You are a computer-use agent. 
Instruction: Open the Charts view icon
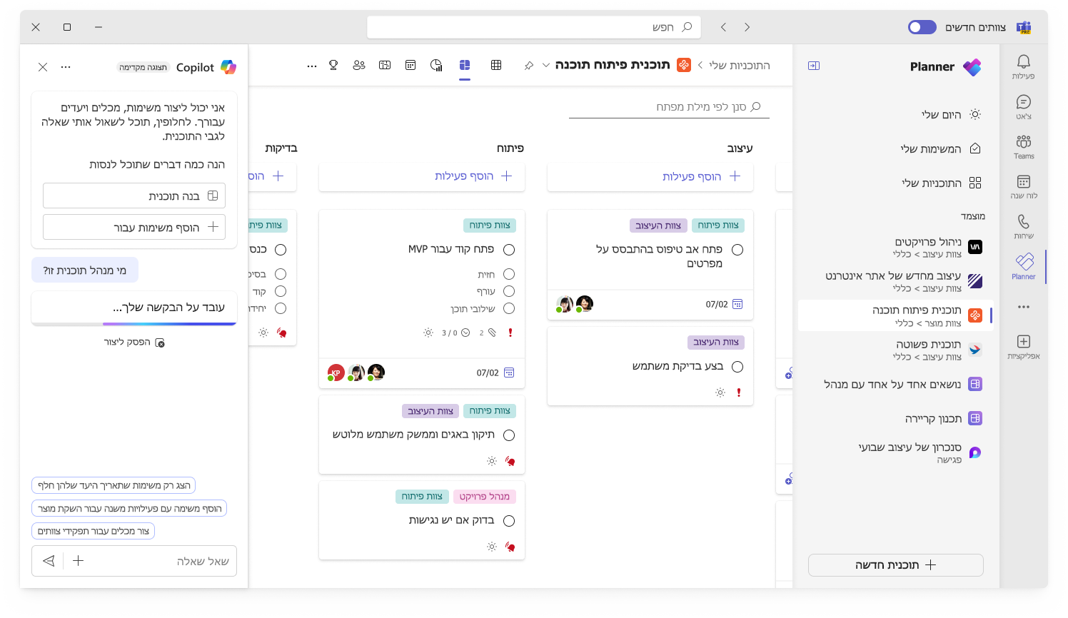coord(436,65)
